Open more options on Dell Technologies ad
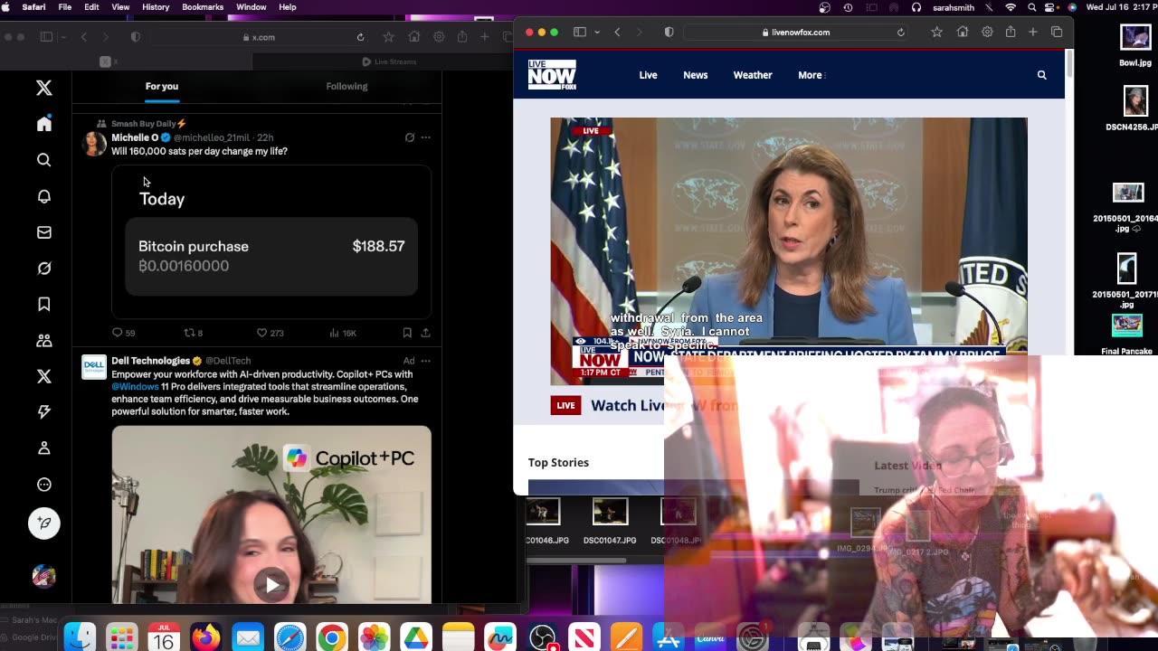This screenshot has width=1158, height=651. 425,361
